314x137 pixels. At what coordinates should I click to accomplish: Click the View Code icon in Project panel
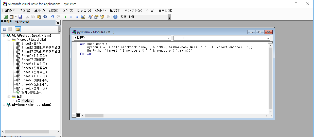pyautogui.click(x=5, y=29)
